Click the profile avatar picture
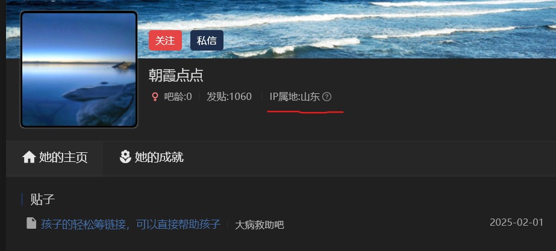The image size is (556, 251). click(79, 69)
